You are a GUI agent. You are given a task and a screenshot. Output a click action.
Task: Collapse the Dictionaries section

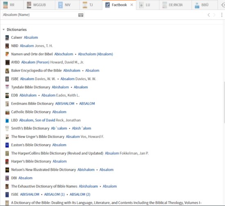pos(4,30)
